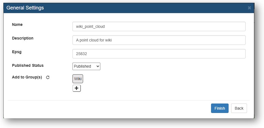Go back with the Back button
This screenshot has height=128, width=264.
(x=239, y=108)
